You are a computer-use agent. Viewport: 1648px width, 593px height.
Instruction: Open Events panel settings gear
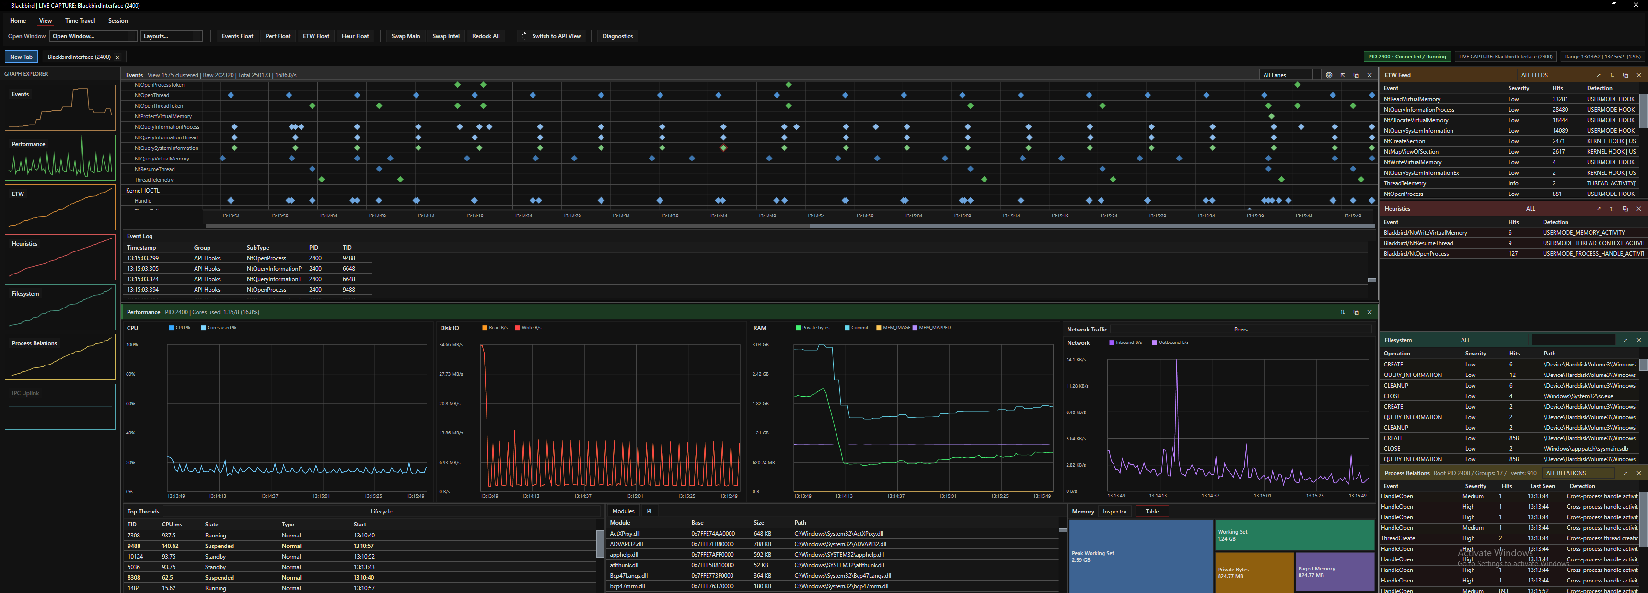[1329, 75]
